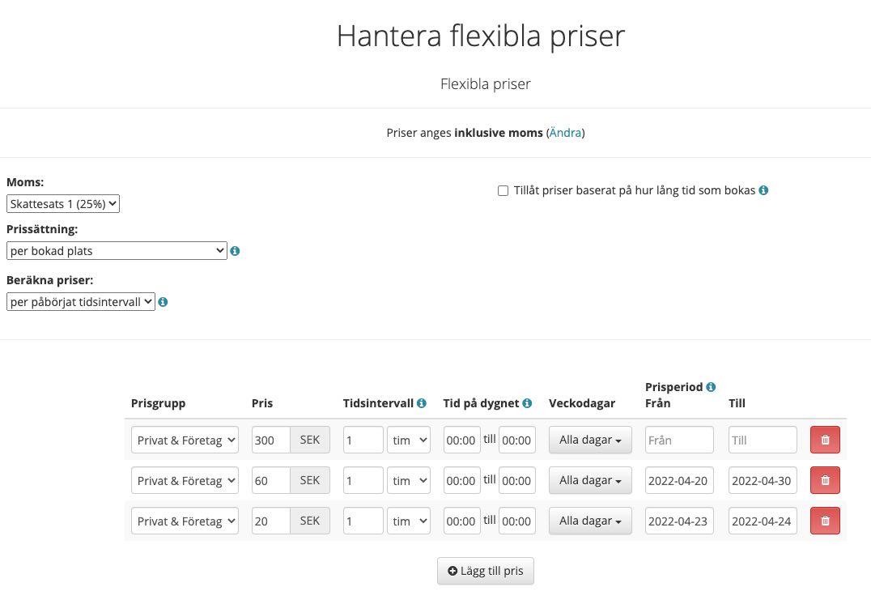This screenshot has height=600, width=871.
Task: Open the tim dropdown in the second row
Action: [409, 480]
